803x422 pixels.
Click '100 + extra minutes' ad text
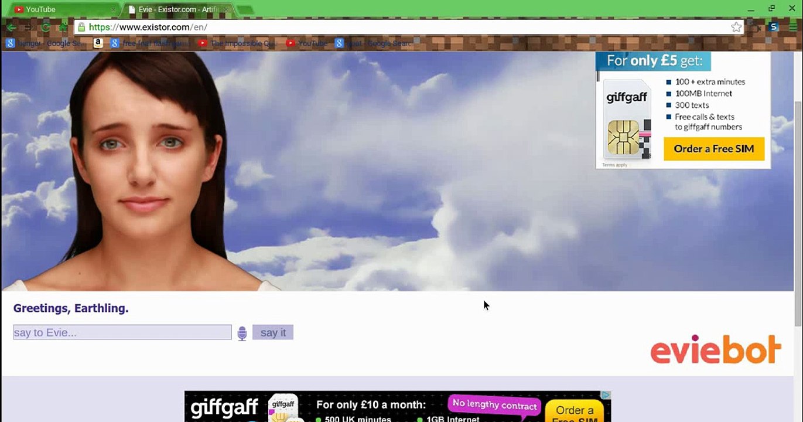(710, 82)
